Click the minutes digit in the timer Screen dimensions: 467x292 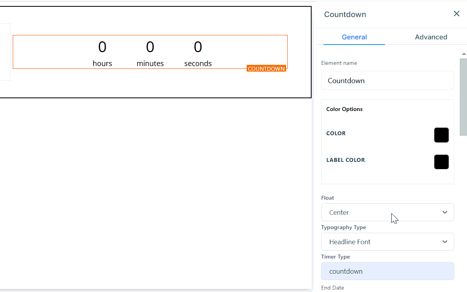pos(150,47)
